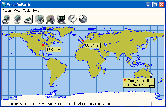Open the Action menu
The image size is (166, 107).
tap(7, 11)
